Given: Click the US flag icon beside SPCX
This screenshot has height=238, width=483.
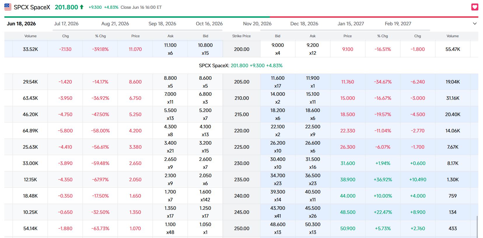Looking at the screenshot, I should click(8, 7).
